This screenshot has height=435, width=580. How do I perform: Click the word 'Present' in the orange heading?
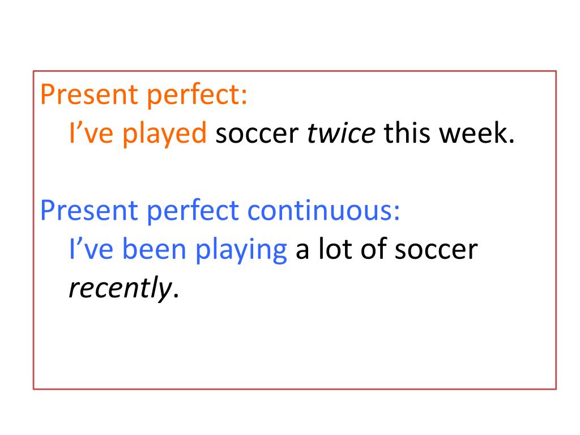pos(89,95)
